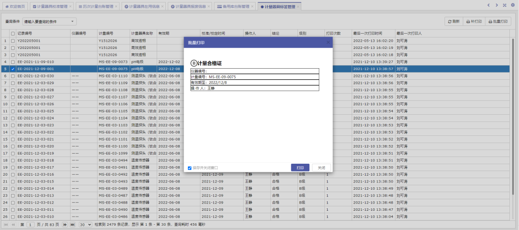Image resolution: width=519 pixels, height=230 pixels.
Task: Go to the first page of records
Action: pos(6,225)
